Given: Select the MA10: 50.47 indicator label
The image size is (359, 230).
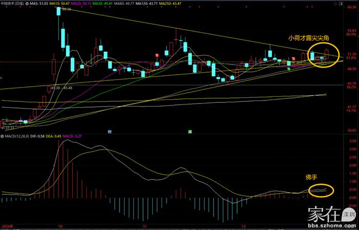Looking at the screenshot, I should click(61, 3).
